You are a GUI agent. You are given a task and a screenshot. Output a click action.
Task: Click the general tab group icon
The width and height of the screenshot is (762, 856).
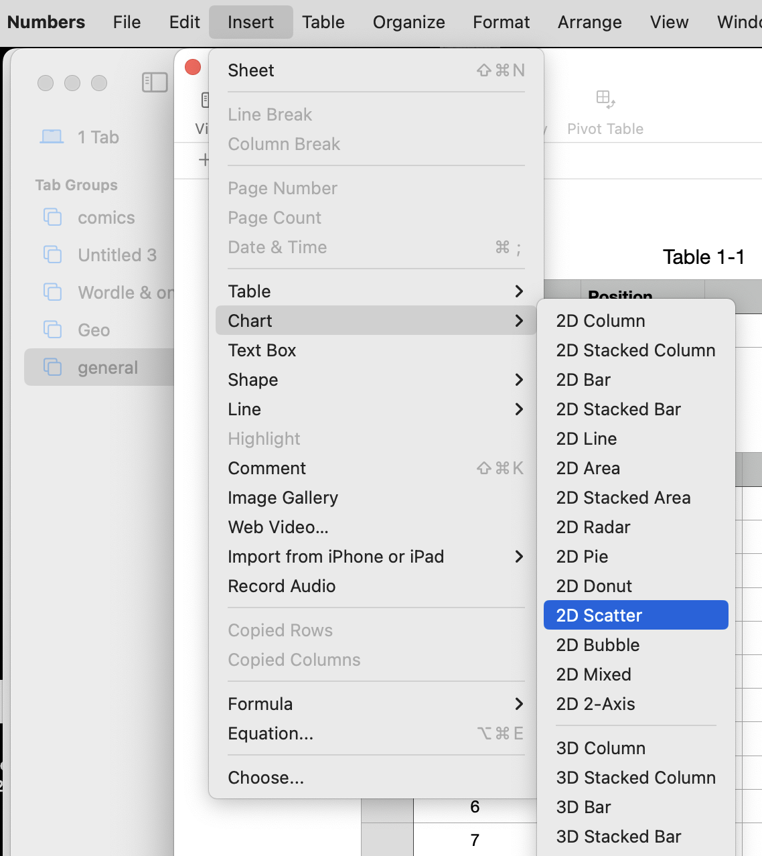coord(52,367)
